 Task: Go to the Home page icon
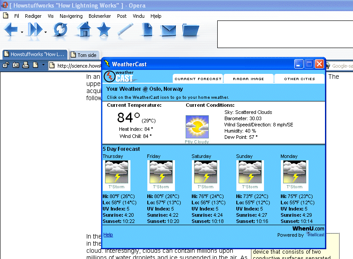pos(84,29)
